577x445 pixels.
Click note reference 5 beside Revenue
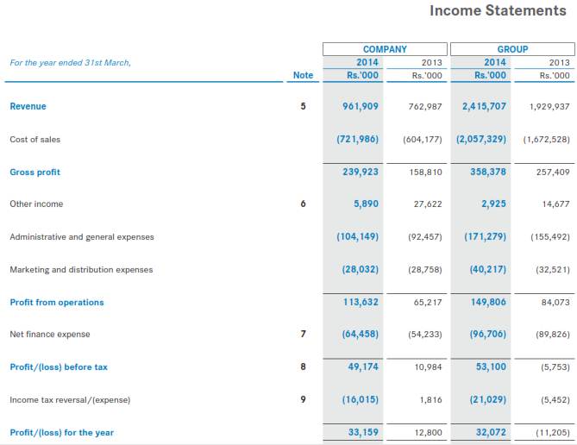(303, 107)
